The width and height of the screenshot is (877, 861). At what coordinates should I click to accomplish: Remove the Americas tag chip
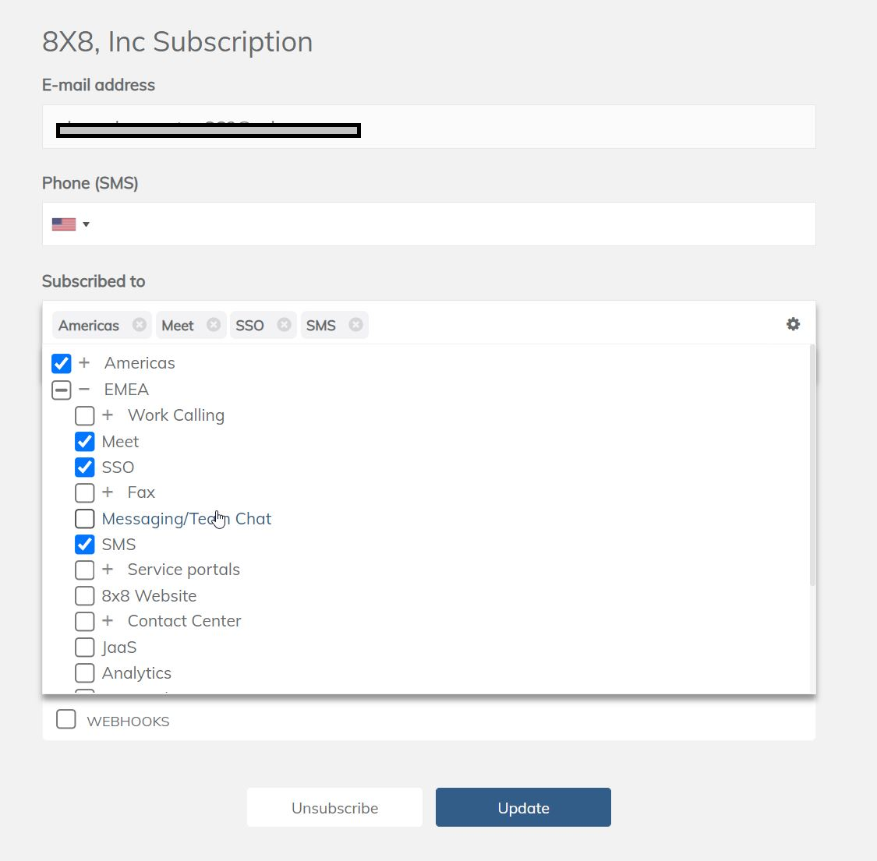pos(139,325)
